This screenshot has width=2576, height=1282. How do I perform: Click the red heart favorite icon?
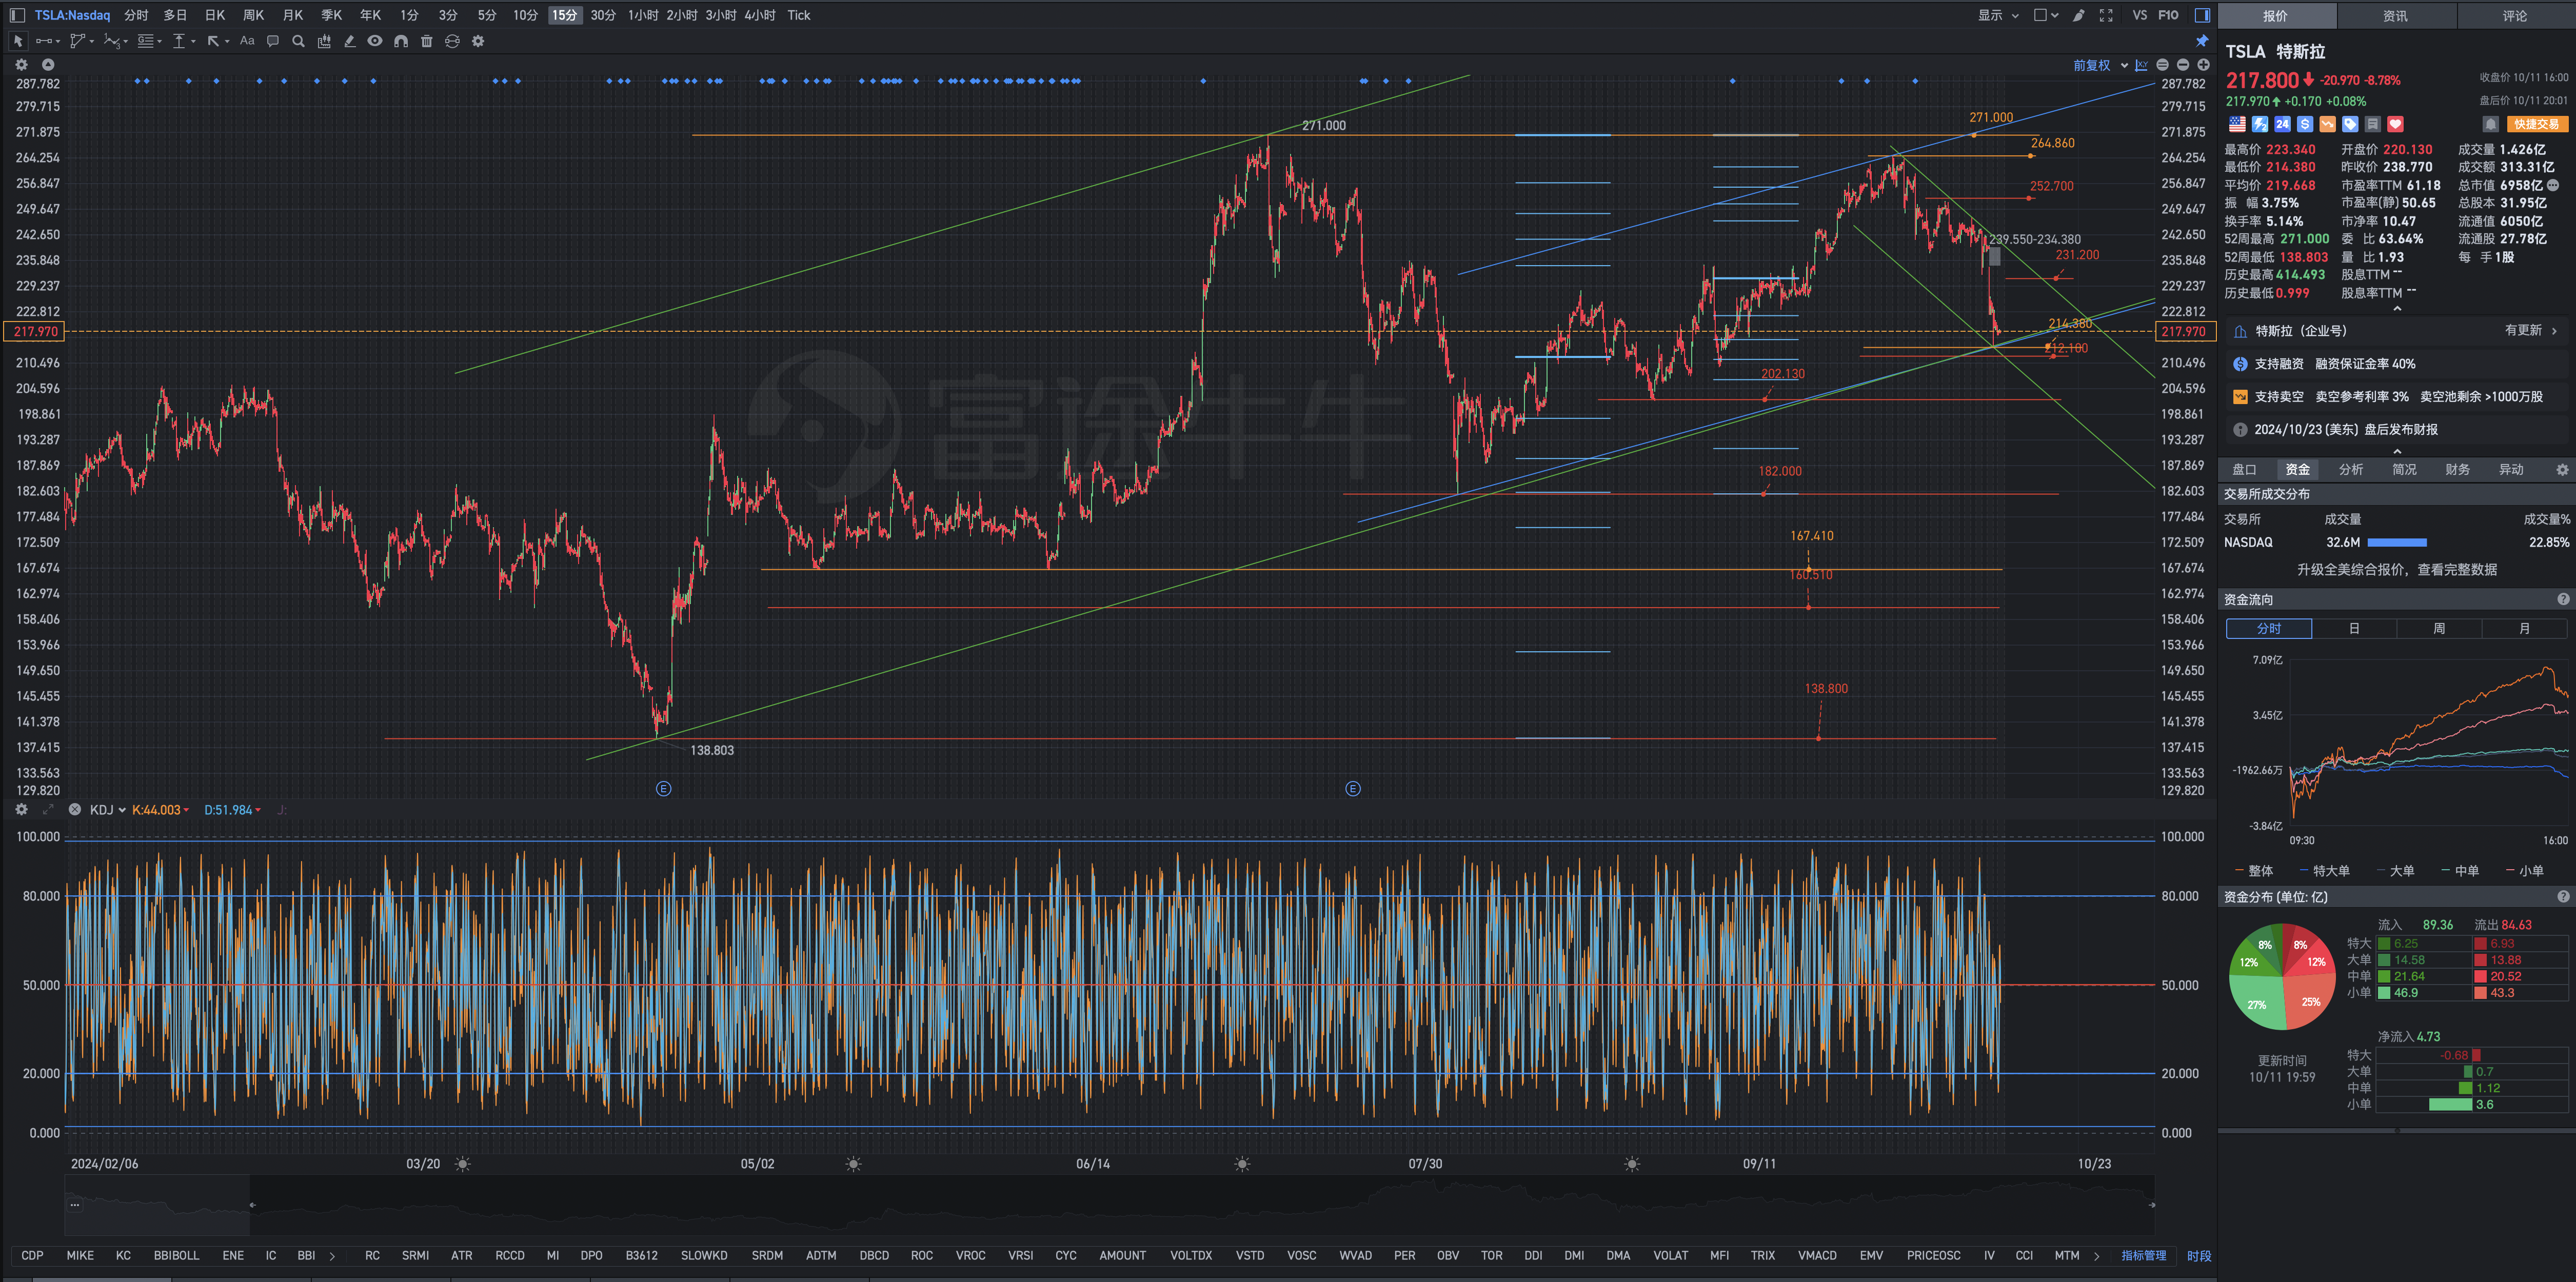pyautogui.click(x=2395, y=124)
